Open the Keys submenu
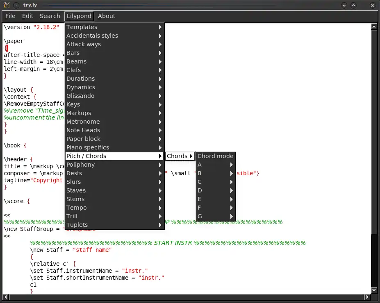 (x=114, y=104)
